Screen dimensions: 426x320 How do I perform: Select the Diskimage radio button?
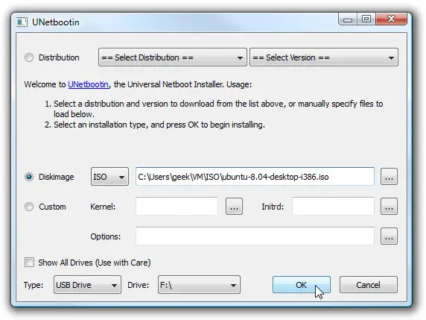(x=29, y=177)
